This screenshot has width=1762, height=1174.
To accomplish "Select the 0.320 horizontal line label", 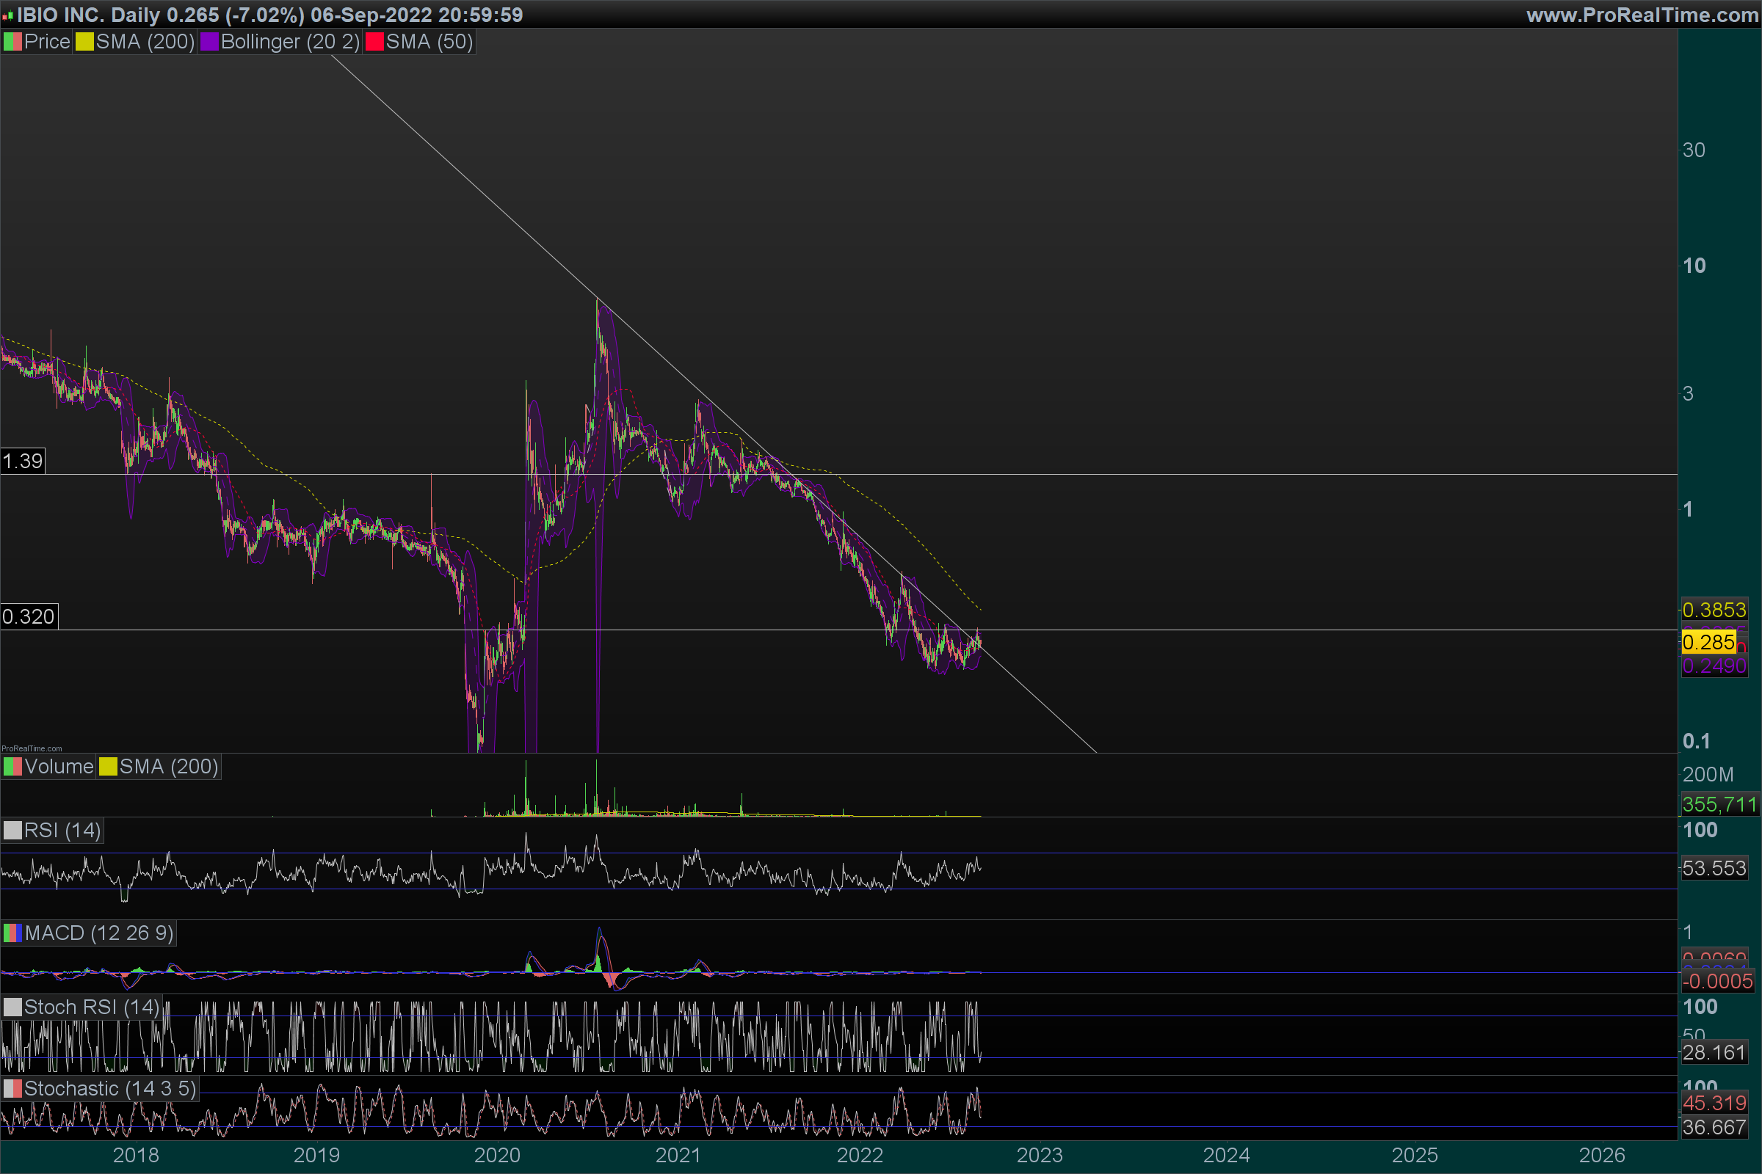I will click(29, 616).
